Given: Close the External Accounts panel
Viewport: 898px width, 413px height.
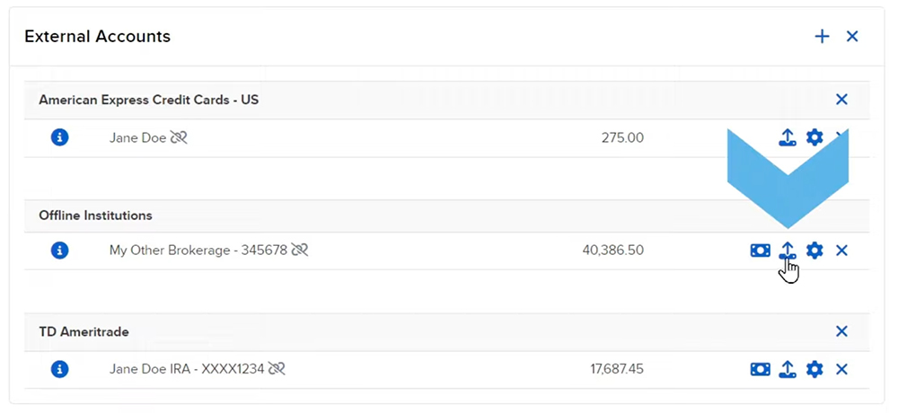Looking at the screenshot, I should [x=852, y=37].
